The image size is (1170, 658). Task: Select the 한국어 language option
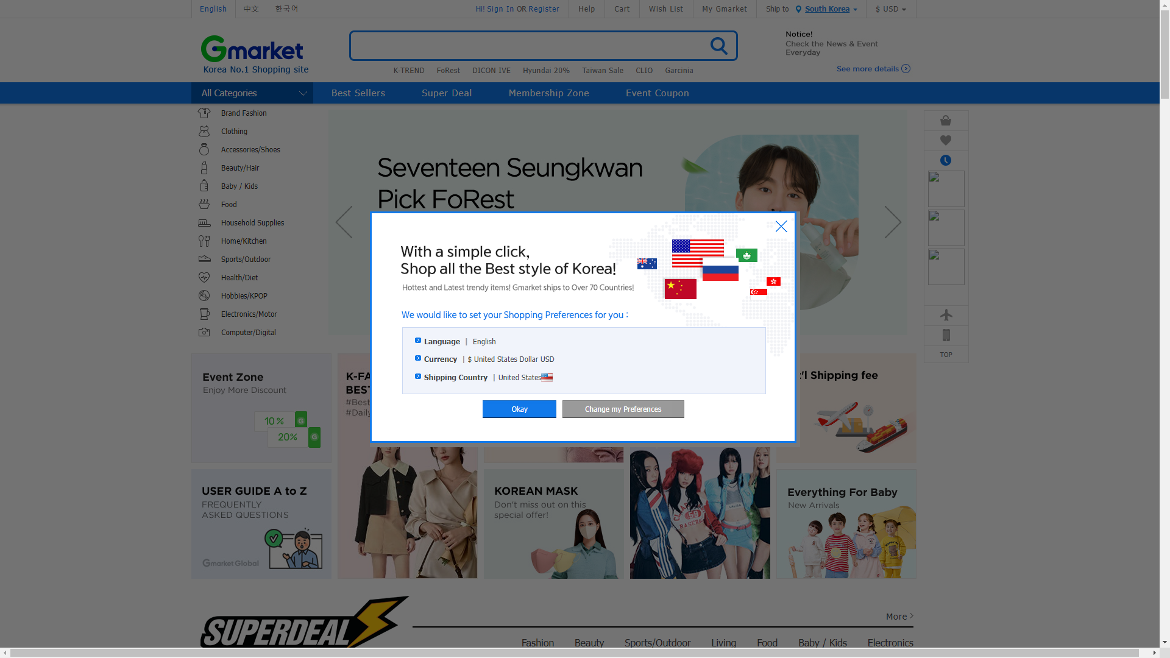coord(286,9)
